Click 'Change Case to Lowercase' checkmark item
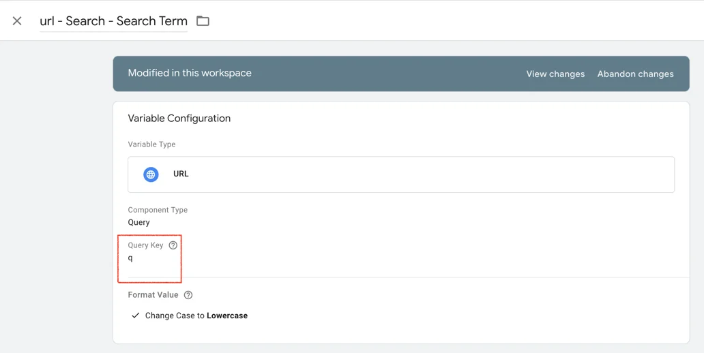The image size is (704, 353). (189, 316)
